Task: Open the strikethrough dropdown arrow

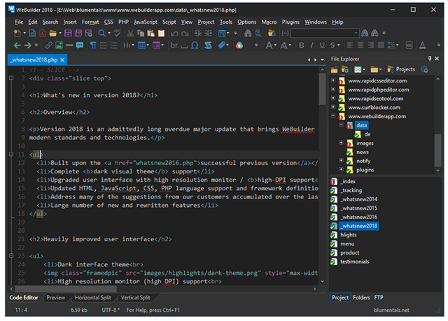Action: pos(339,45)
